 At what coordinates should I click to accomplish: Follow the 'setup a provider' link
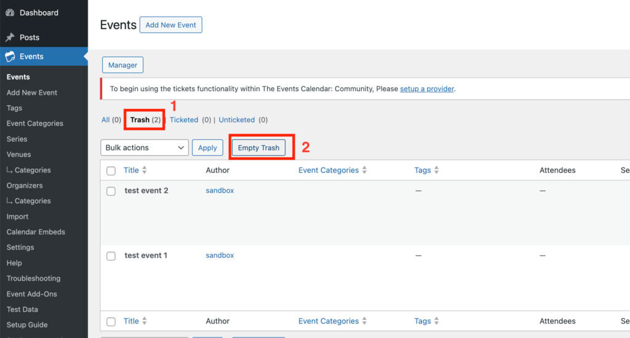pos(426,89)
